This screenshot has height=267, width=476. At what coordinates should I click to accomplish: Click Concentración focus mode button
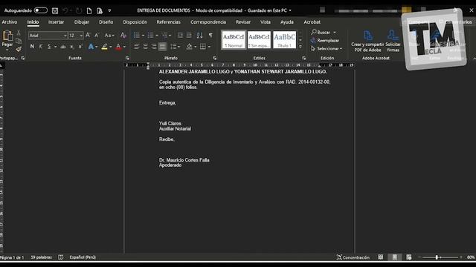point(353,257)
